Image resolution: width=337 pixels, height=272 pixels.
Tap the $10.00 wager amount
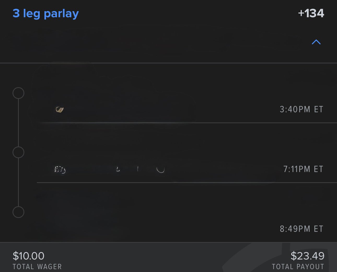28,256
